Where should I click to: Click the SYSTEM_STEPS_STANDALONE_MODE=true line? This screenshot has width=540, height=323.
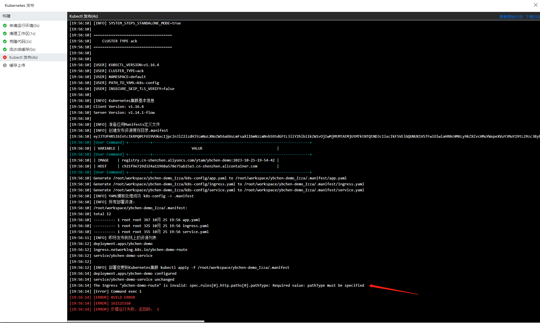(x=125, y=23)
